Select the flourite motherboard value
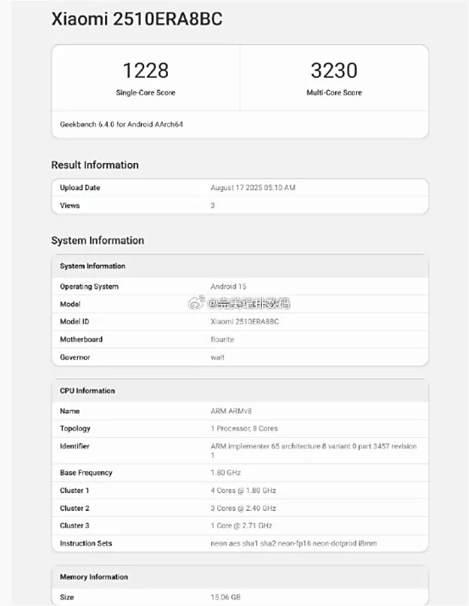Image resolution: width=469 pixels, height=606 pixels. tap(222, 339)
